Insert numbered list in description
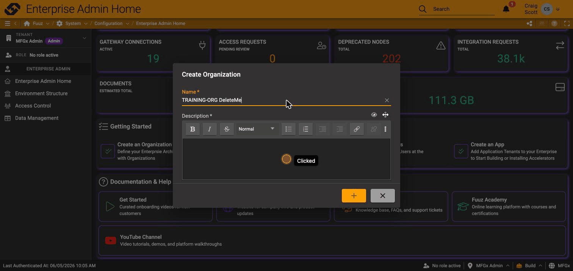 click(305, 129)
